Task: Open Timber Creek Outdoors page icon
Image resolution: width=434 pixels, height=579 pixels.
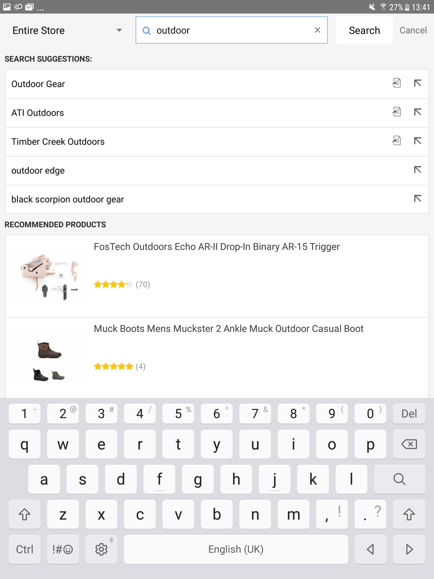Action: pyautogui.click(x=396, y=141)
